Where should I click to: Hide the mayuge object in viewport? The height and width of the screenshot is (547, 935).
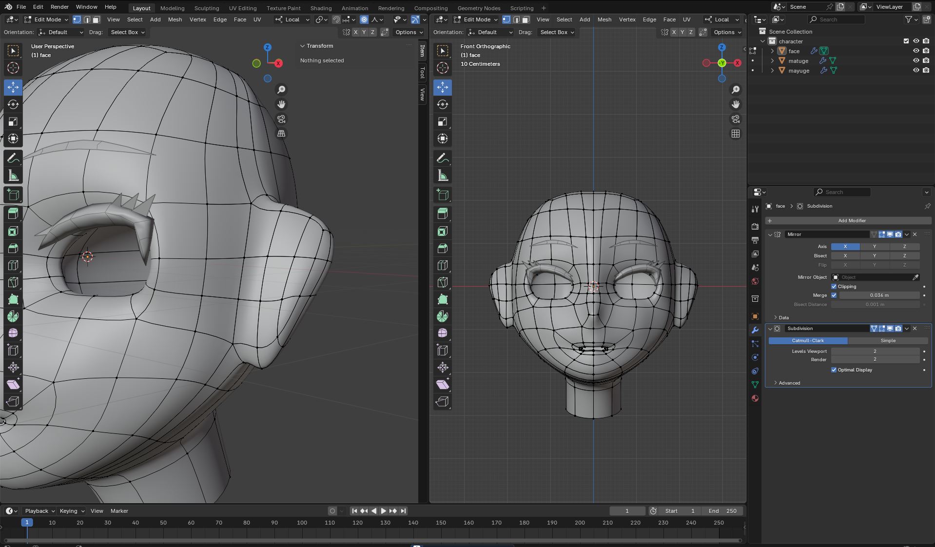click(x=916, y=71)
